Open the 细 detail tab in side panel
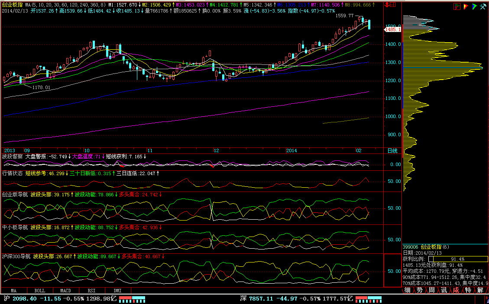 [407, 290]
